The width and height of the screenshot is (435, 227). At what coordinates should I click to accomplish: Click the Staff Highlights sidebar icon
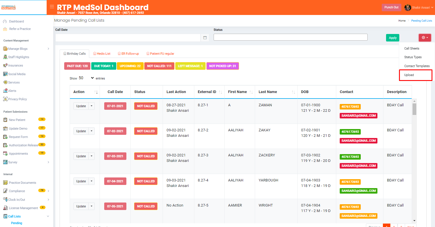click(5, 57)
